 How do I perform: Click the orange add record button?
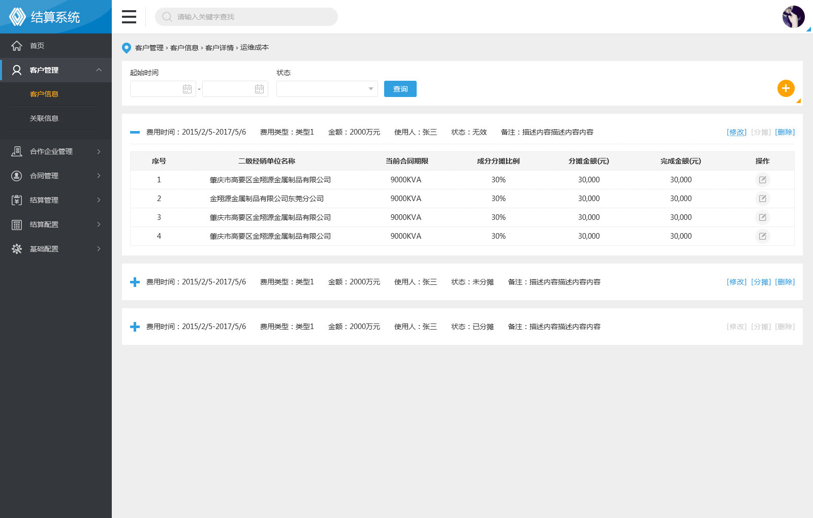[x=786, y=88]
